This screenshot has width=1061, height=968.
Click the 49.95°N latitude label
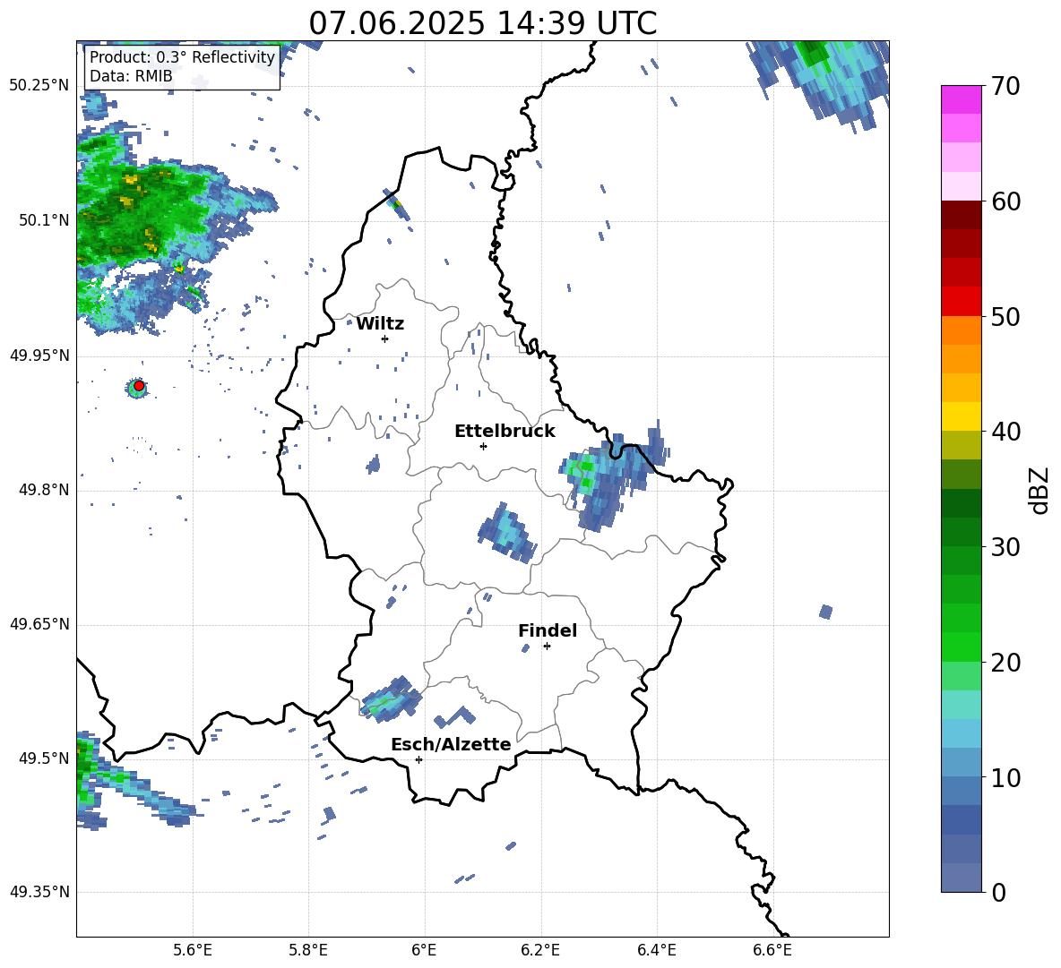[x=39, y=356]
